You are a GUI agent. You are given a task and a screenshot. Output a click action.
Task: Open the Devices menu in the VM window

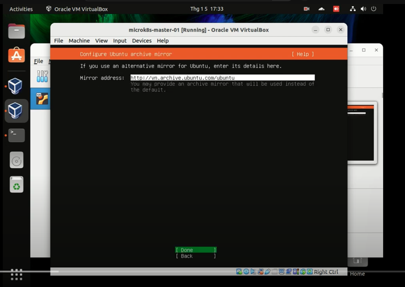(x=141, y=41)
